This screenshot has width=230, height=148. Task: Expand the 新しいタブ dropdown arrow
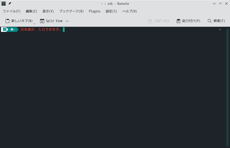click(35, 24)
